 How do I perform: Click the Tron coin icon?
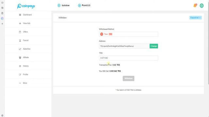tap(102, 34)
